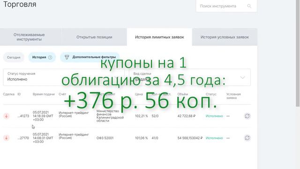
Task: Click the Условная заявка column header
Action: pyautogui.click(x=233, y=96)
